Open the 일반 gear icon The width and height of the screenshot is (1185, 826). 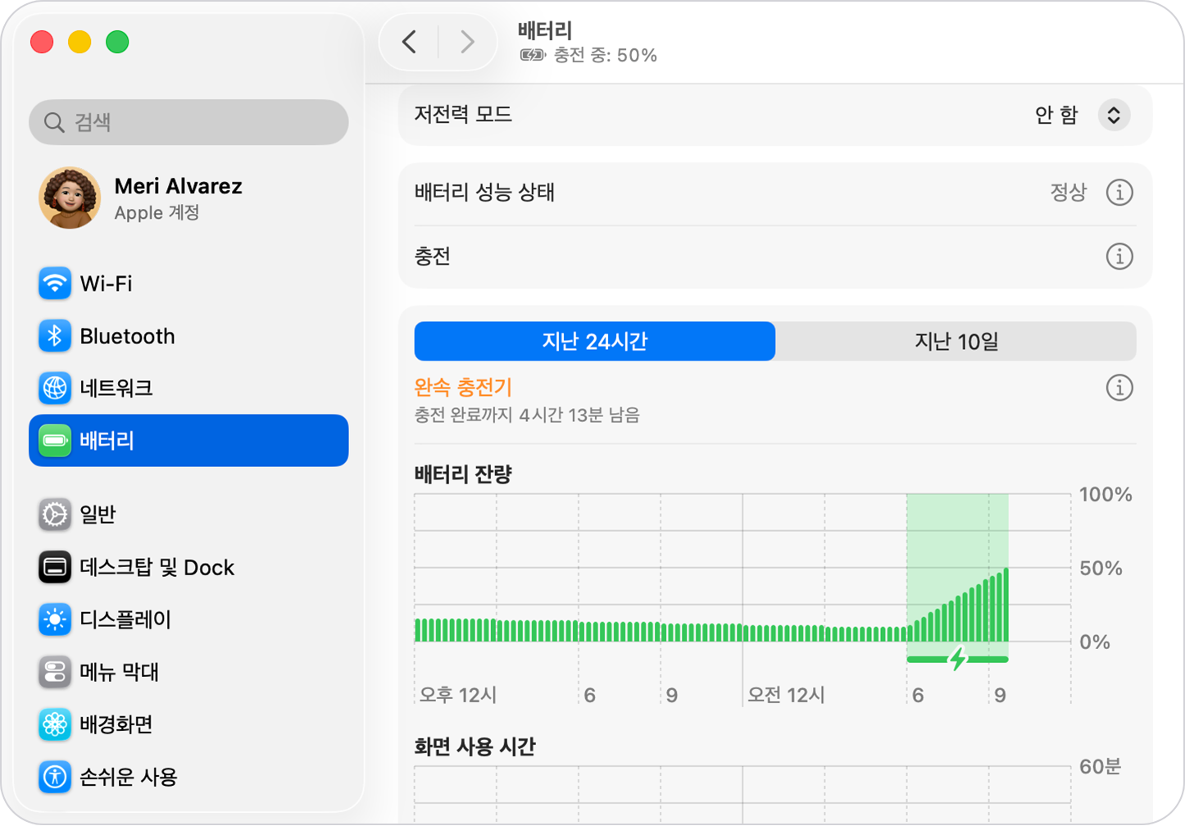(x=55, y=515)
